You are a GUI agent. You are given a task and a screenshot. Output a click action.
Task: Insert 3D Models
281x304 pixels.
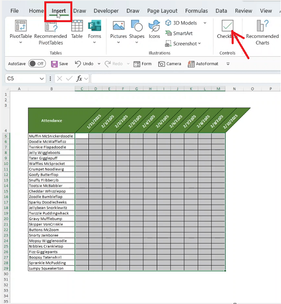click(181, 23)
